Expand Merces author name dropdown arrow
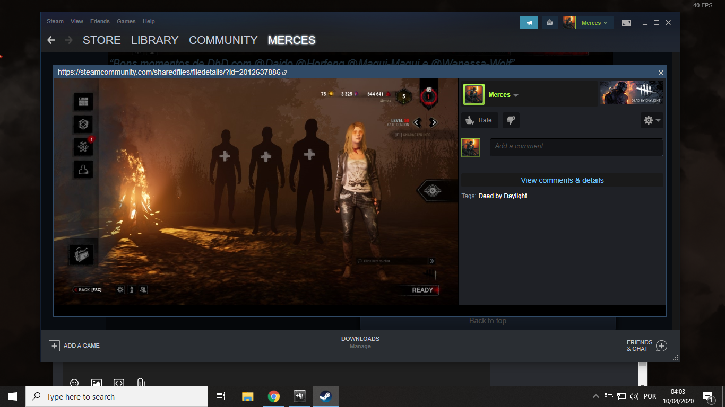The height and width of the screenshot is (407, 725). pos(516,95)
